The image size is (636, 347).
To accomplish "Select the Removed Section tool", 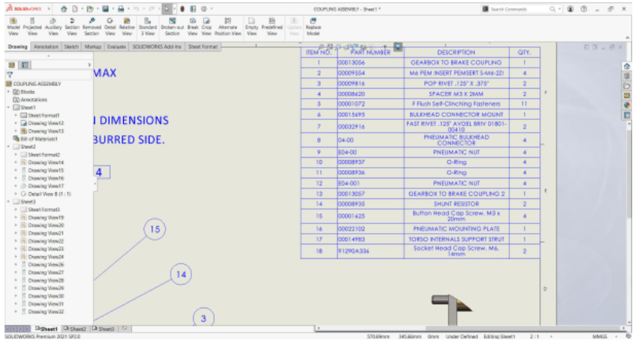I will pyautogui.click(x=92, y=27).
